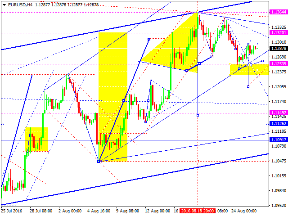Click the 2 Aug 00:00 time label
This screenshot has width=288, height=216.
click(70, 211)
